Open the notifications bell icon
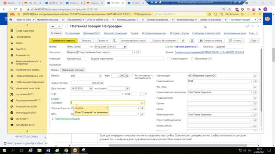Screen dimensions: 275x154 (210, 14)
